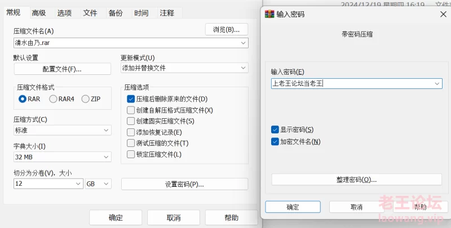Open the 更新模式 dropdown
The height and width of the screenshot is (228, 451).
184,68
